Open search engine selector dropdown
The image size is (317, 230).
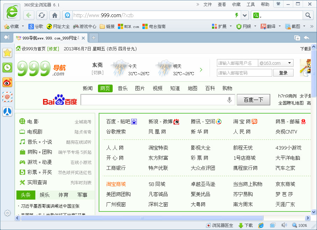258,15
